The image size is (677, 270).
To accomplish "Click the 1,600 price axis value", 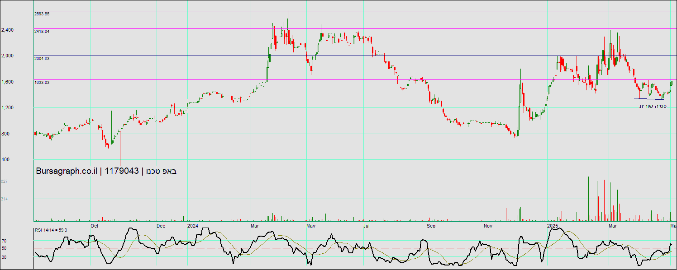I will coord(7,82).
